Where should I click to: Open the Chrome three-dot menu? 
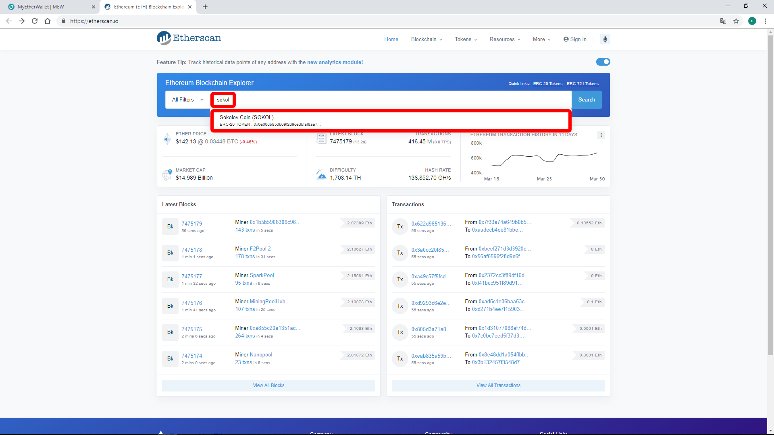765,21
